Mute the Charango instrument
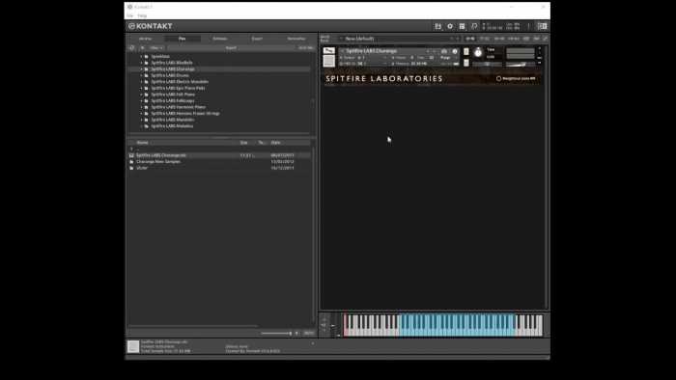This screenshot has width=676, height=380. click(x=466, y=63)
